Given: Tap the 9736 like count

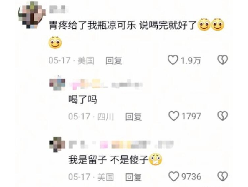Looking at the screenshot, I should [191, 177].
